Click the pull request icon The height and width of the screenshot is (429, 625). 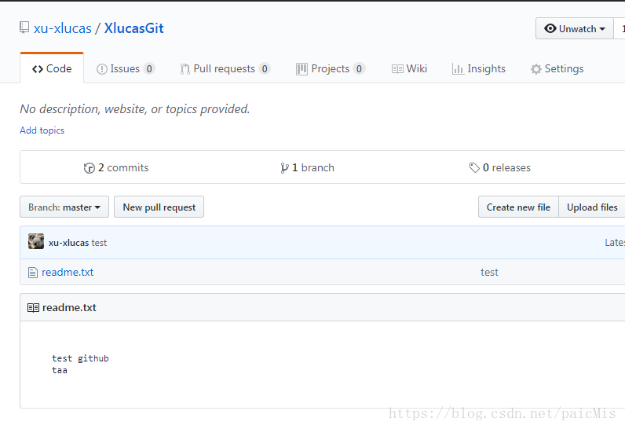click(x=185, y=69)
